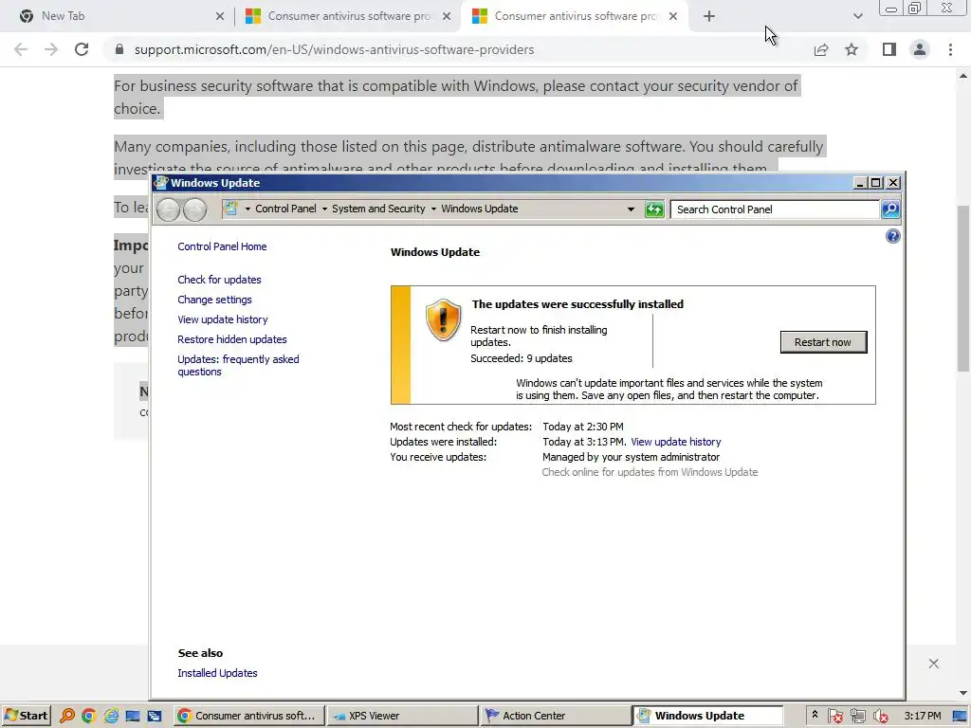Open a new Chrome tab with plus button
The image size is (971, 728).
click(x=709, y=16)
